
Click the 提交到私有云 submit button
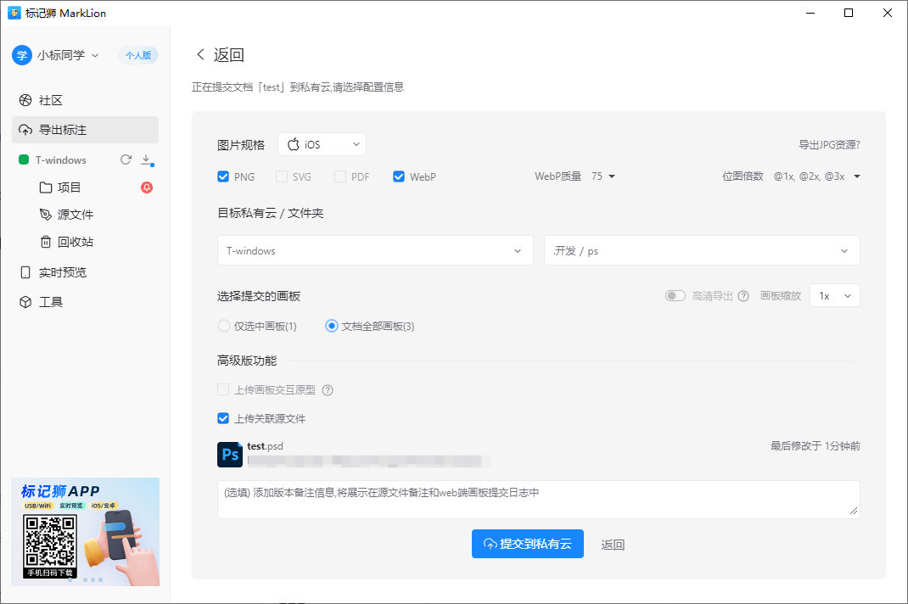pyautogui.click(x=528, y=544)
